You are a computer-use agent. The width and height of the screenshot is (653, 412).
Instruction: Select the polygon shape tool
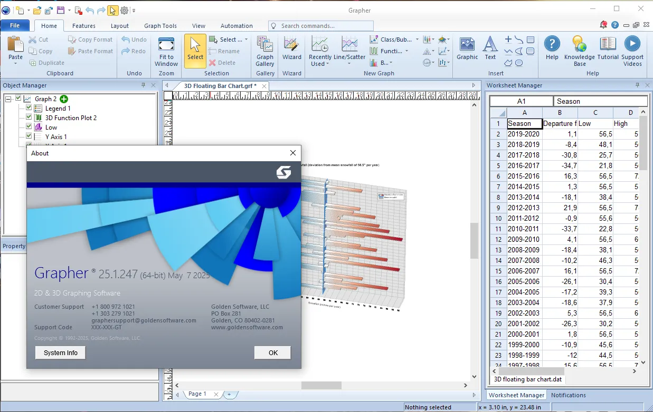(508, 63)
